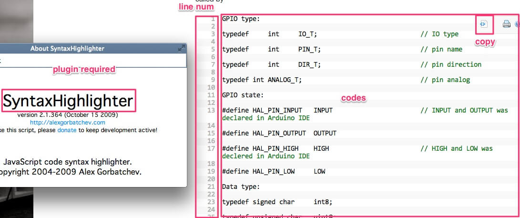Click the #define HAL_PIN_LOW line

[273, 171]
